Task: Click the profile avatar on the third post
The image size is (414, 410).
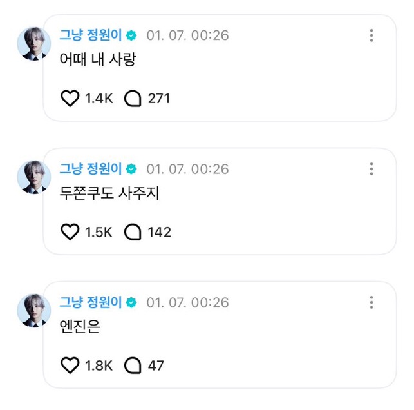Action: [x=33, y=311]
